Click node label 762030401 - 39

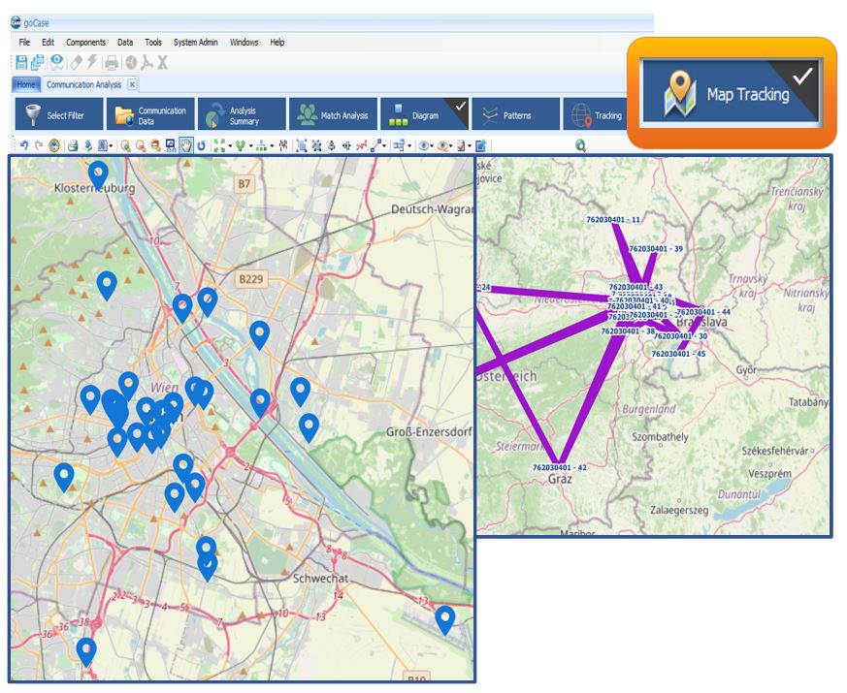click(x=656, y=249)
